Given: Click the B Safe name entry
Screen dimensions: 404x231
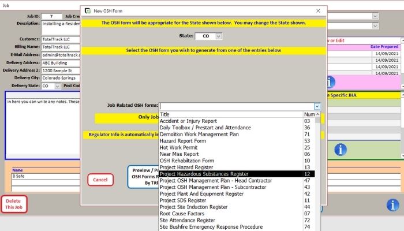Looking at the screenshot, I should [x=46, y=176].
